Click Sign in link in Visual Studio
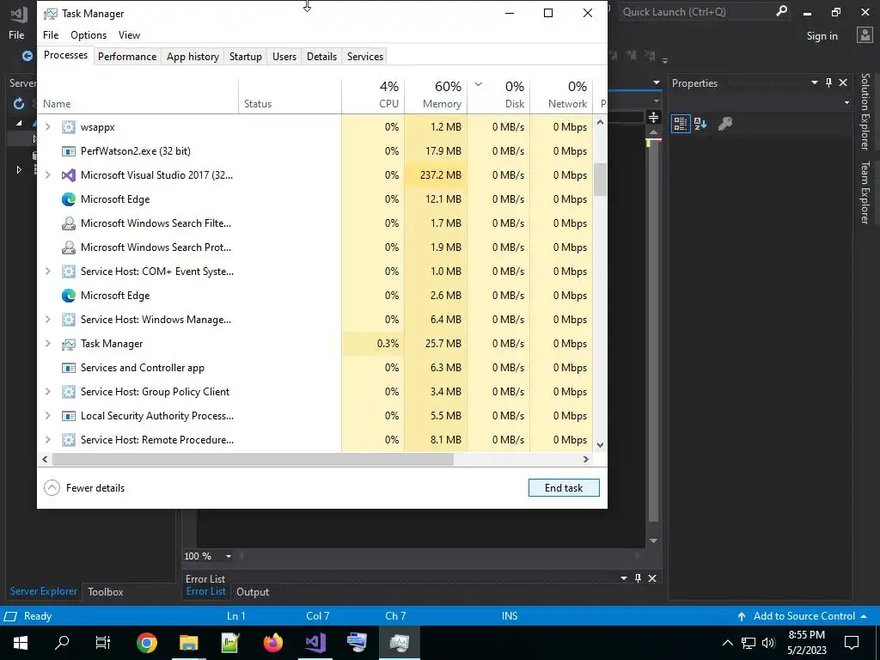 (x=822, y=36)
